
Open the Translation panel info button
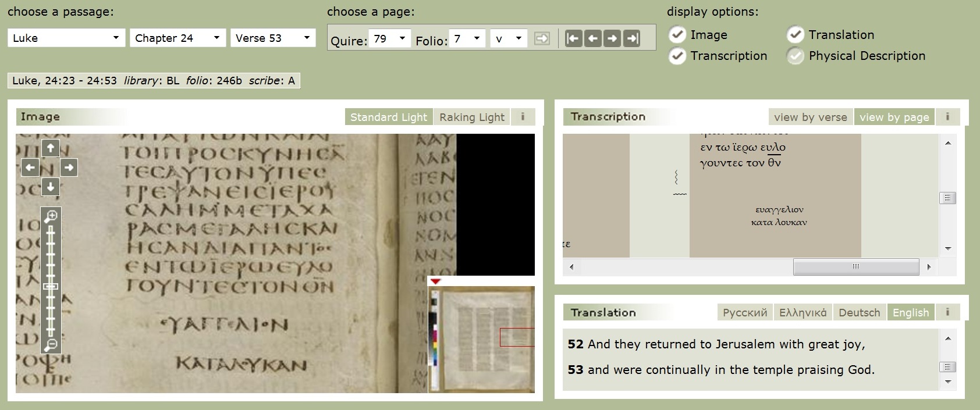coord(947,312)
